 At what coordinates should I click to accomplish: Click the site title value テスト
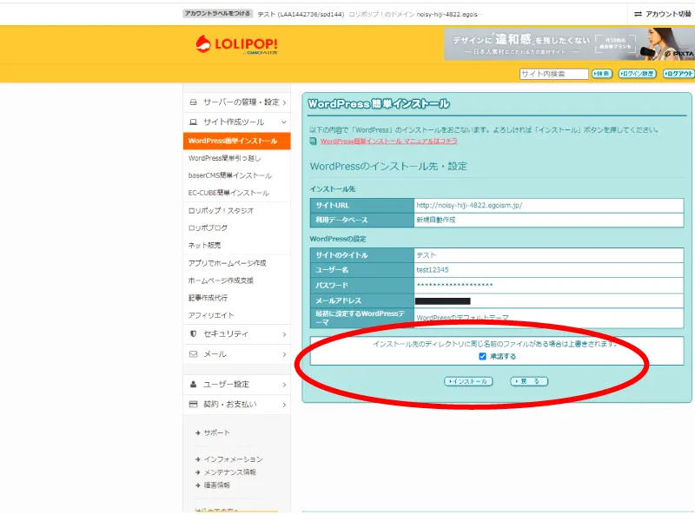(x=426, y=255)
